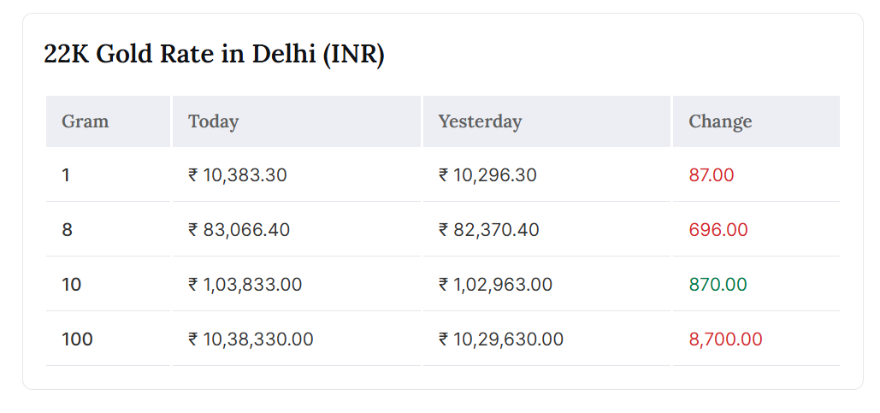Click yesterday's price ₹ 82,370.40

click(x=489, y=230)
